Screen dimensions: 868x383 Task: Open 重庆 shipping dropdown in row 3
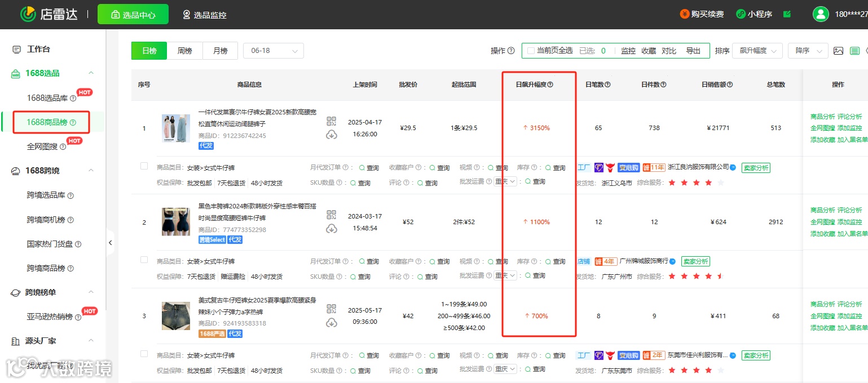tap(505, 369)
